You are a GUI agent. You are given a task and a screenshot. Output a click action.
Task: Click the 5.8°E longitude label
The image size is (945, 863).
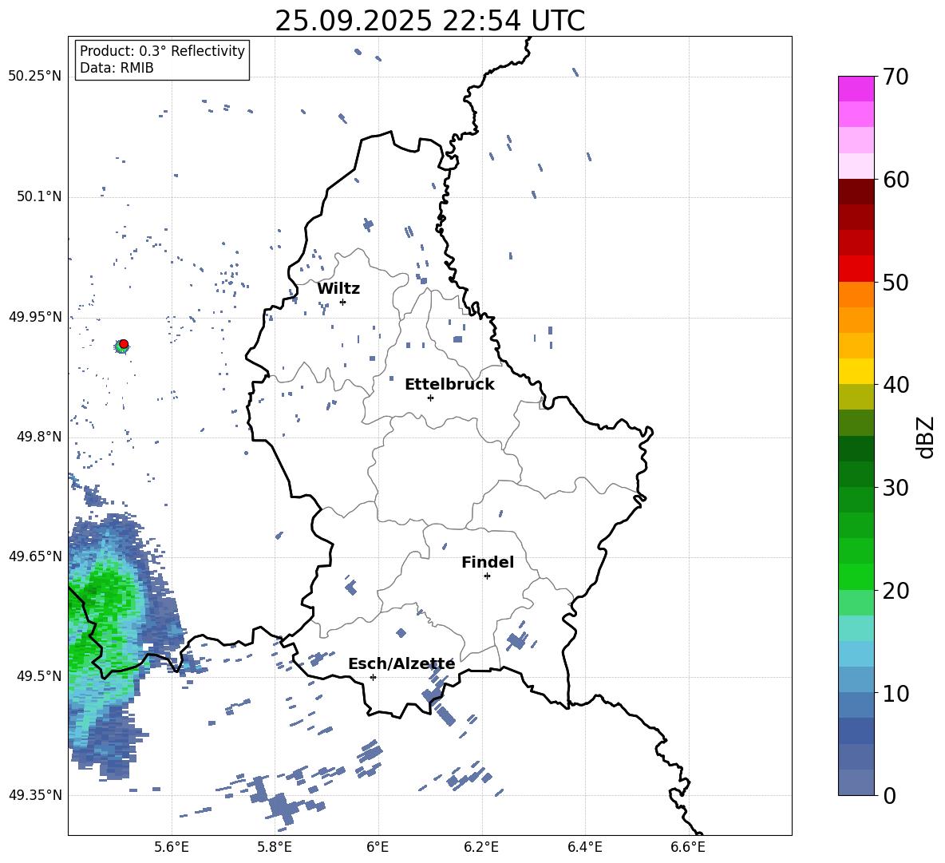pyautogui.click(x=275, y=847)
